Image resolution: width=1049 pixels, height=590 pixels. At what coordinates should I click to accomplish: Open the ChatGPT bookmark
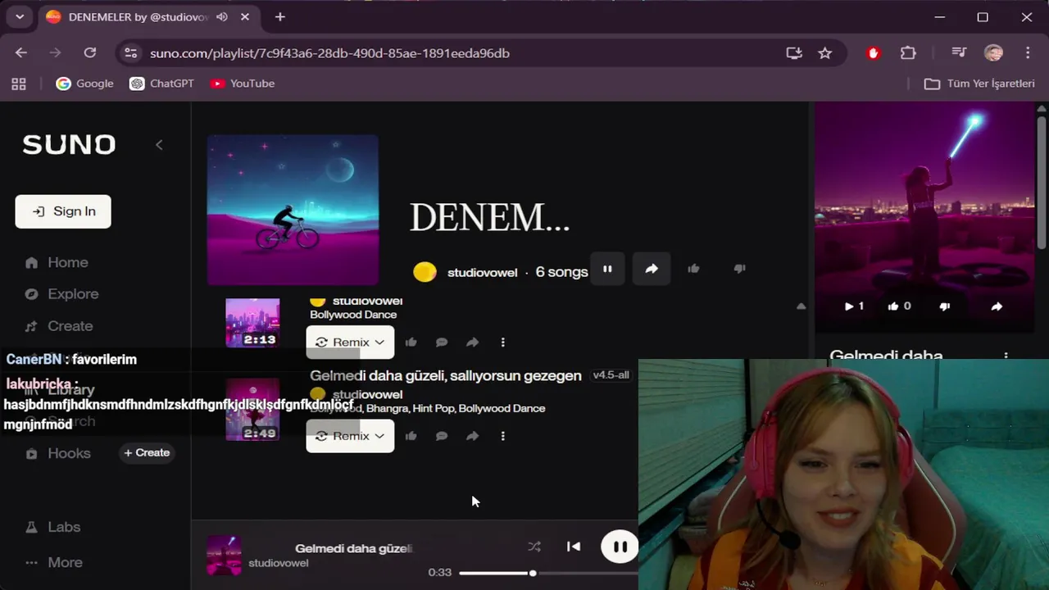(x=162, y=84)
